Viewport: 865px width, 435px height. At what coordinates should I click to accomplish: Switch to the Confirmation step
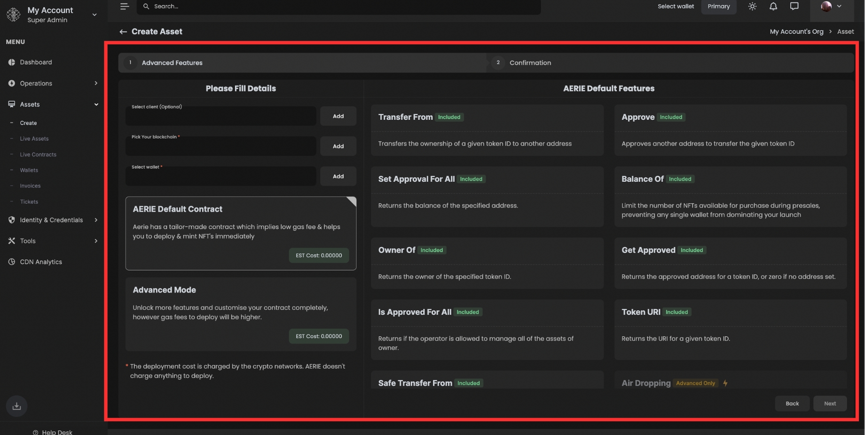pos(530,63)
